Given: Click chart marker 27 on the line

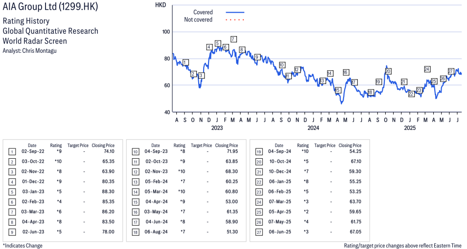Looking at the screenshot, I should [x=451, y=71].
